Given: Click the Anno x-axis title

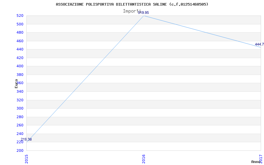Looking at the screenshot, I should click(256, 162).
